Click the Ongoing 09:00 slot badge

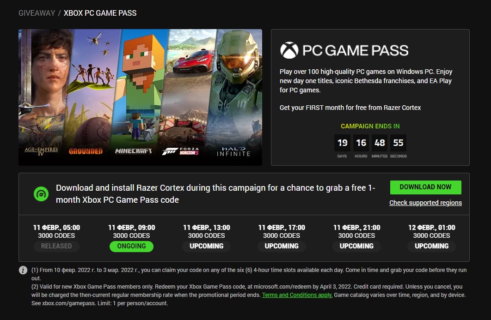coord(131,246)
